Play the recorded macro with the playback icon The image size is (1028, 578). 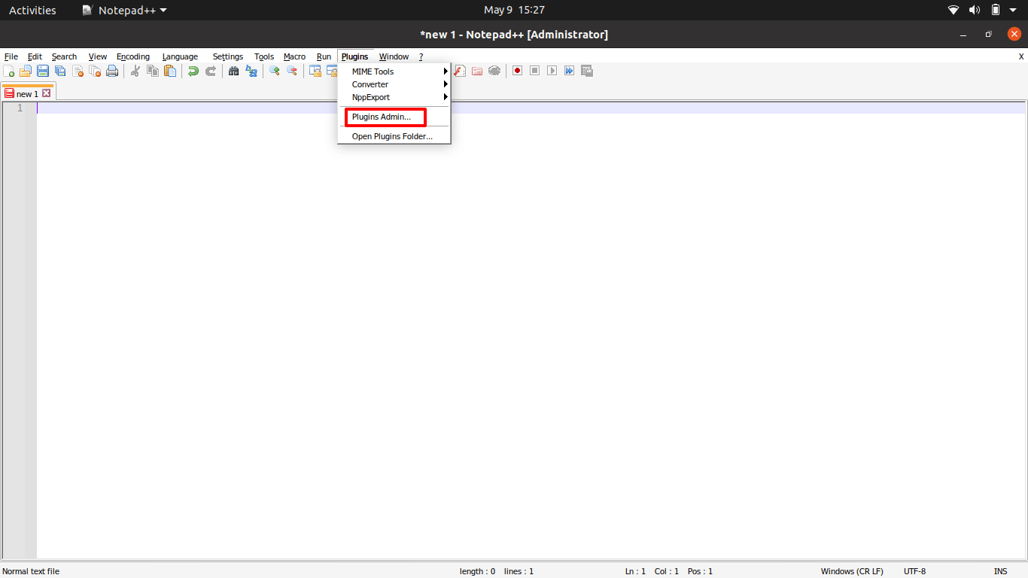click(x=552, y=71)
